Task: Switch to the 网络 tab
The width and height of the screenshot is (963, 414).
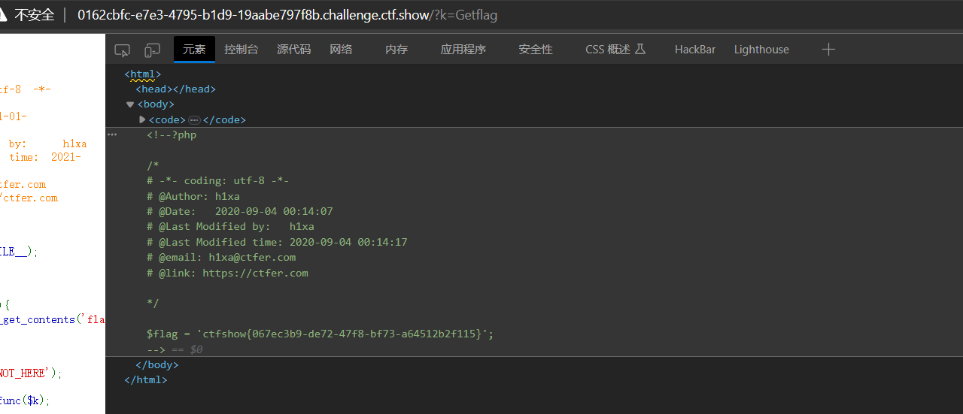Action: [x=341, y=50]
